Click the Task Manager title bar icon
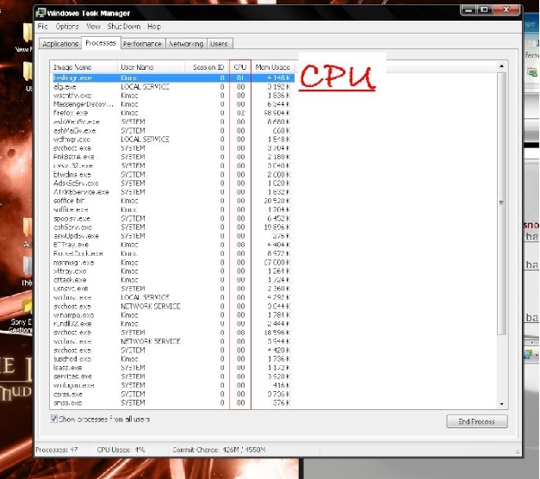Viewport: 540px width, 479px height. coord(40,13)
